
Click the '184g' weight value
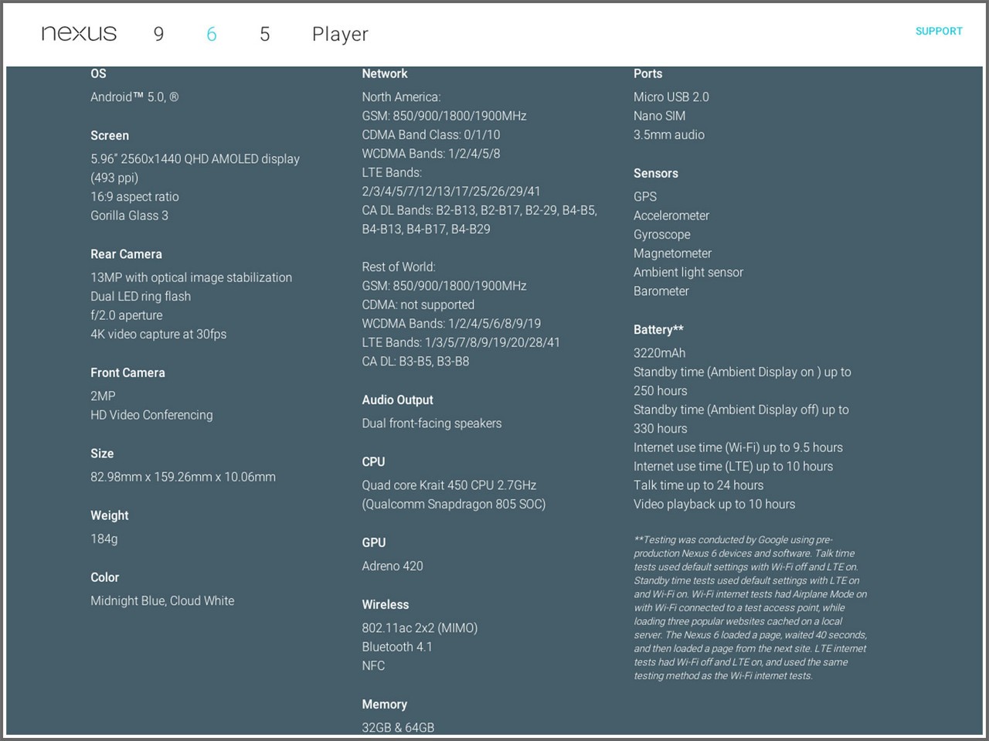click(x=104, y=539)
